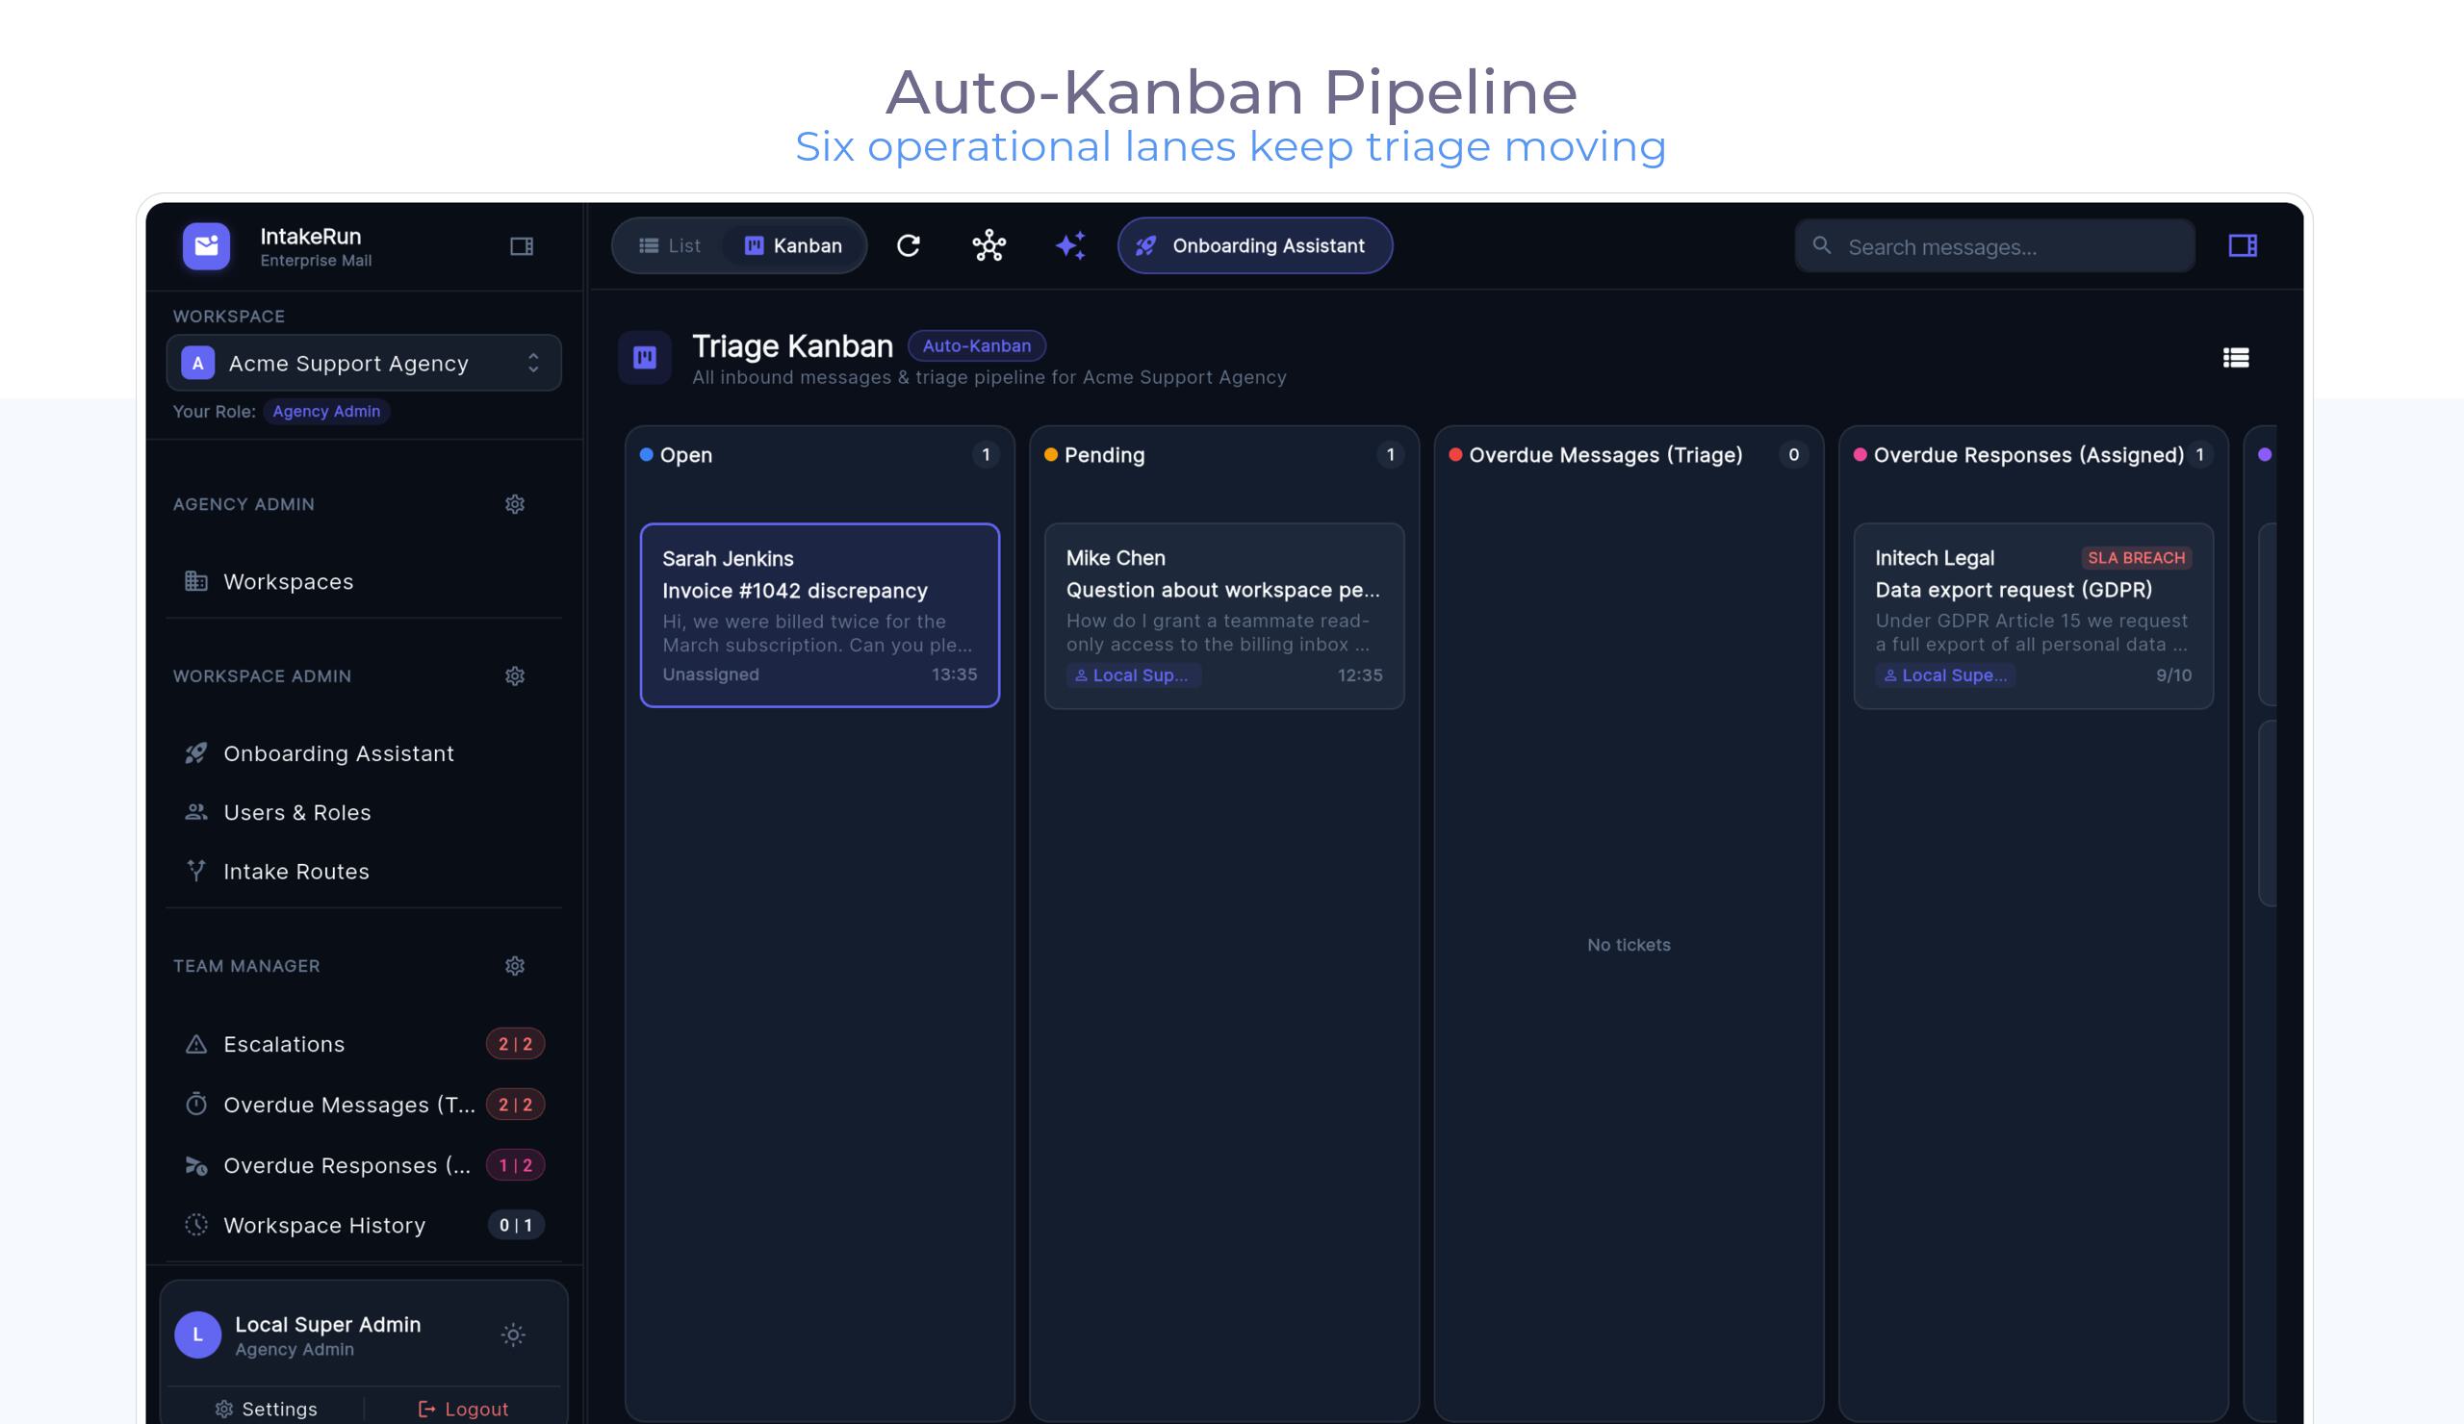Click the Pending column header
2464x1424 pixels.
pos(1224,454)
